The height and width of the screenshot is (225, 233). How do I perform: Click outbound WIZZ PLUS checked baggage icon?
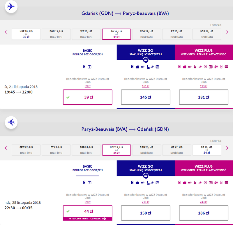[x=185, y=67]
